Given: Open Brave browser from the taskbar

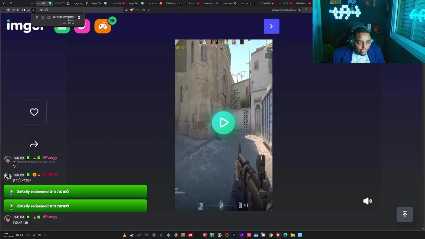Looking at the screenshot, I should coord(278,235).
